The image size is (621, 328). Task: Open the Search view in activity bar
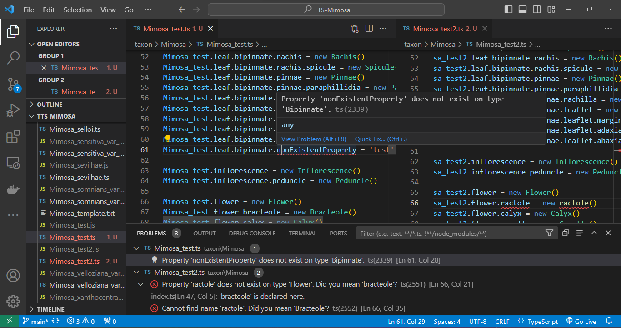(13, 58)
